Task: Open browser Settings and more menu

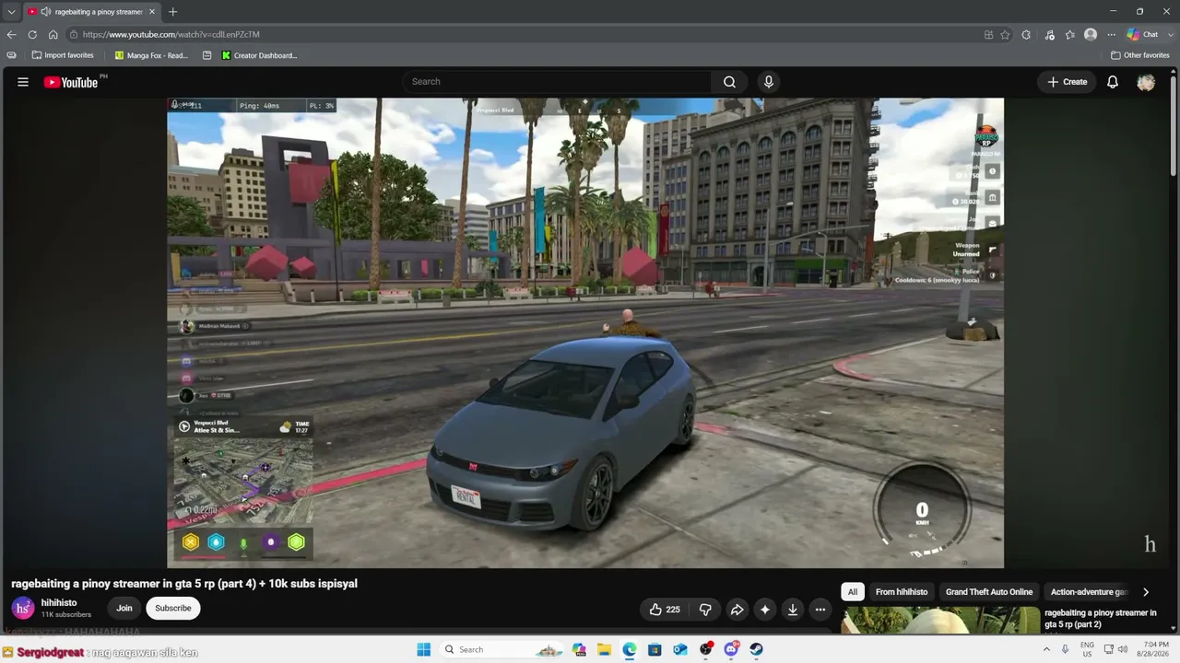Action: [1111, 34]
